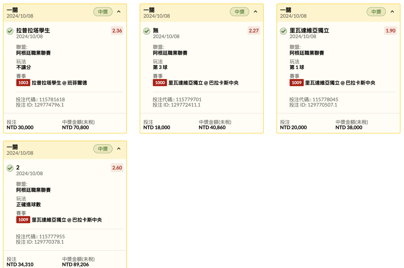Click the 2.36 odds badge
404x268 pixels.
point(117,31)
